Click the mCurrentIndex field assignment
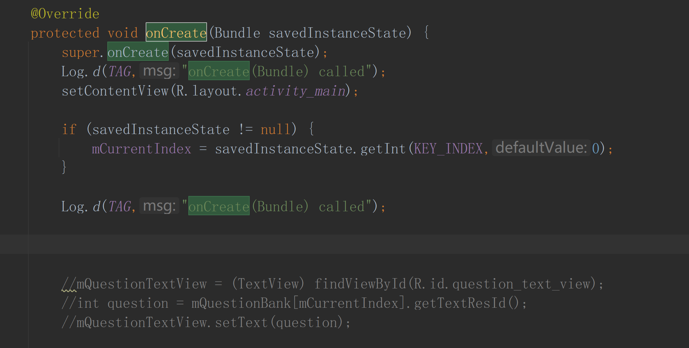689x348 pixels. (x=141, y=149)
